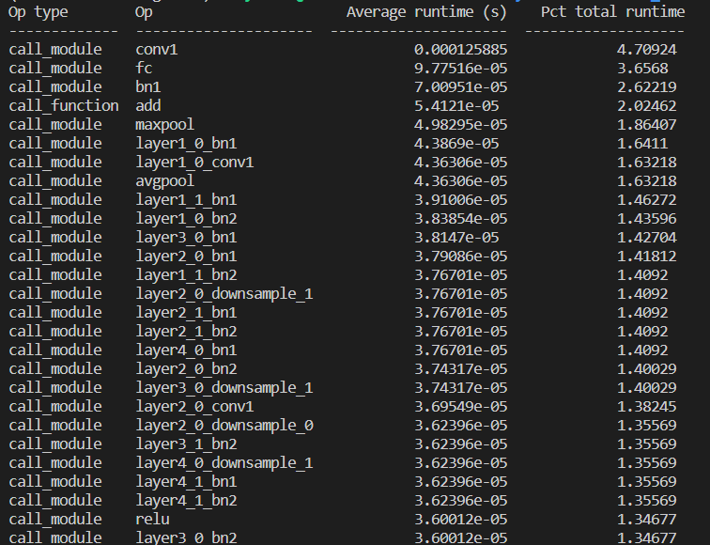
Task: Select the layer2_1_bn1 op name
Action: [x=186, y=313]
